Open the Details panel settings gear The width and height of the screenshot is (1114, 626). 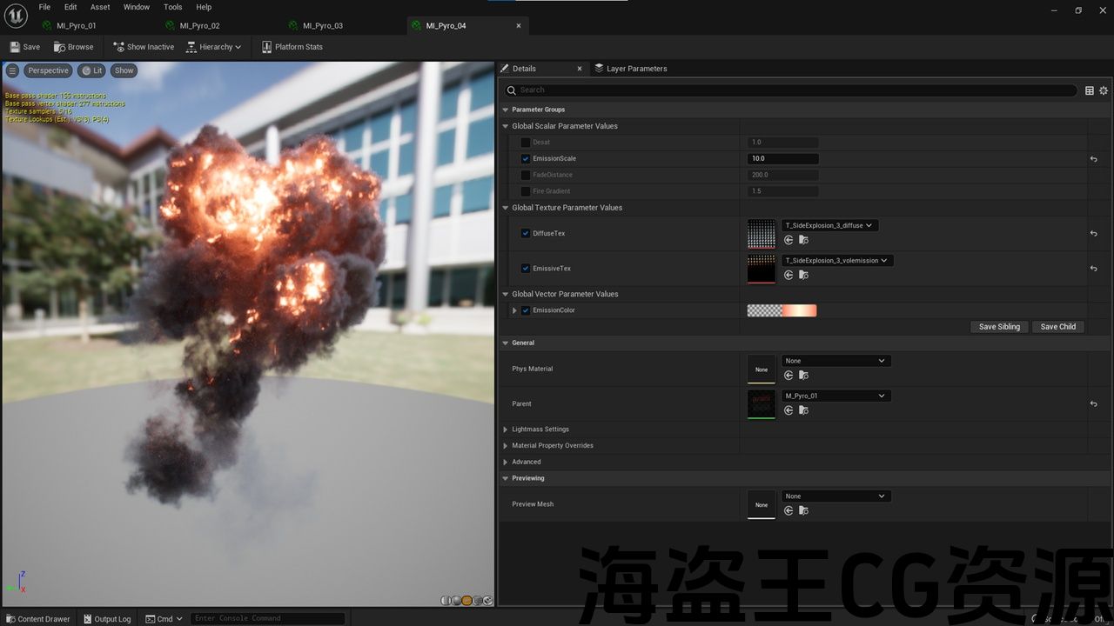[1104, 90]
